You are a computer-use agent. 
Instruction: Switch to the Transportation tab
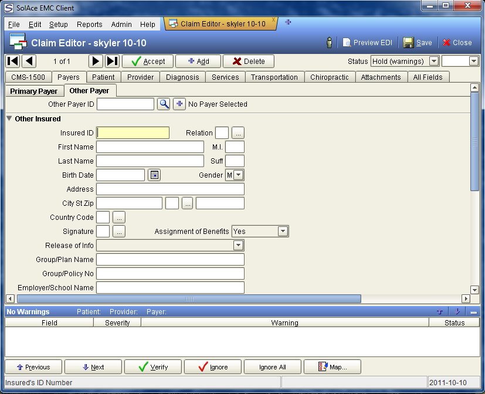[x=274, y=77]
